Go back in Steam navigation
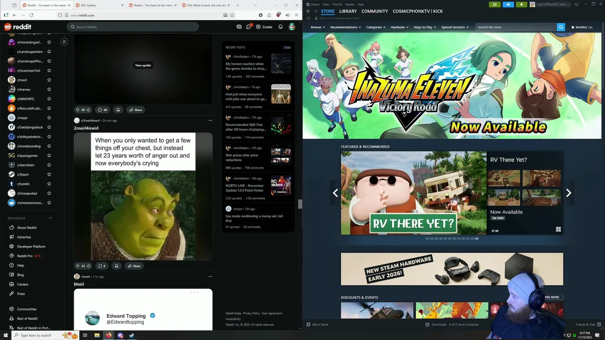The height and width of the screenshot is (340, 605). (x=308, y=11)
